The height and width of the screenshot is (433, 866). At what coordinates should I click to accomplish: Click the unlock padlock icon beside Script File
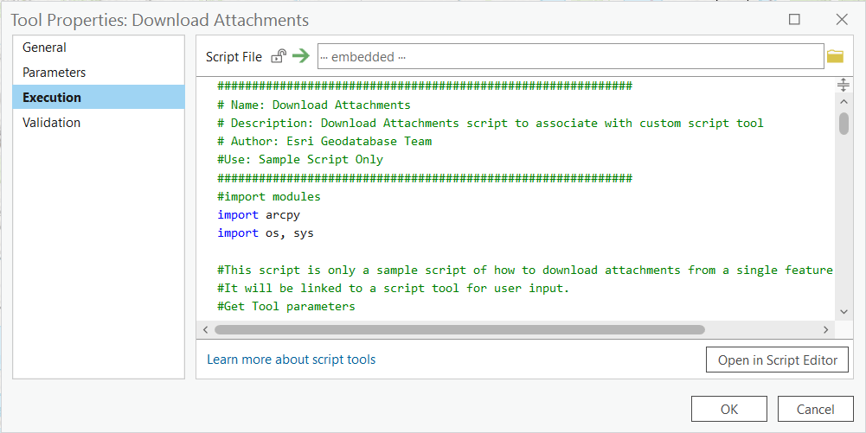(279, 56)
